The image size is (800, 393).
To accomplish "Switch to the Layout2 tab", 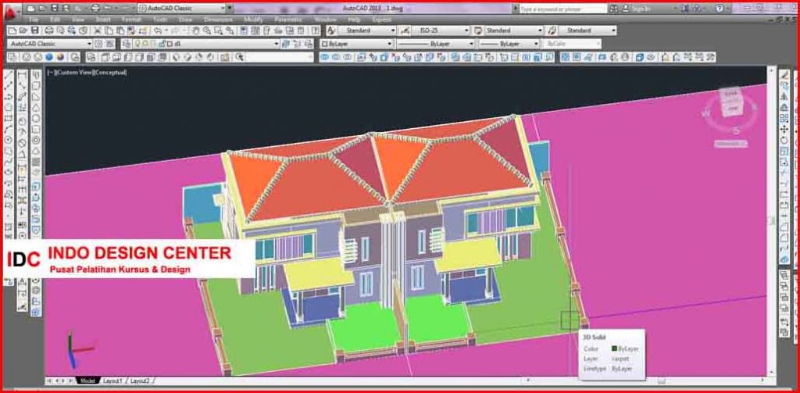I will [140, 380].
